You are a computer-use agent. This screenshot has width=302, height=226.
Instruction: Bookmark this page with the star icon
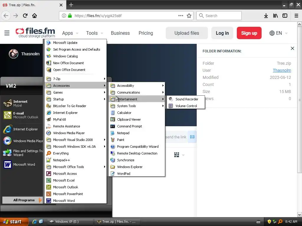click(189, 16)
